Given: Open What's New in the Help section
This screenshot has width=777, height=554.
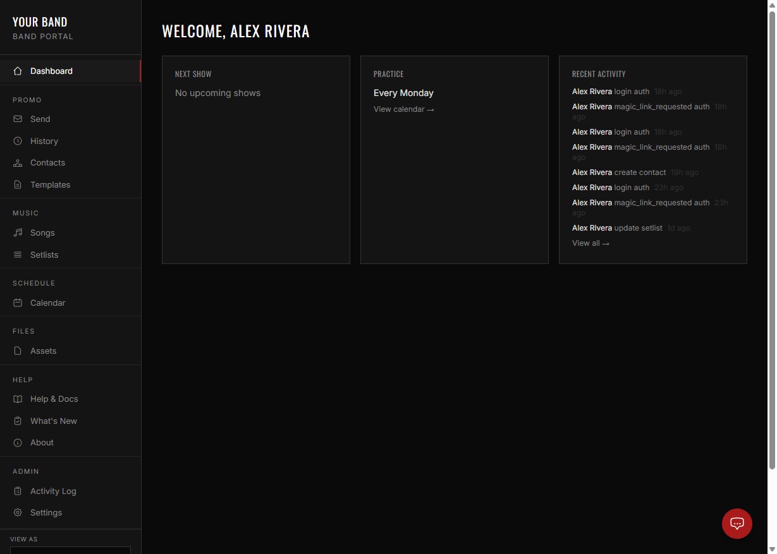Looking at the screenshot, I should (x=54, y=421).
